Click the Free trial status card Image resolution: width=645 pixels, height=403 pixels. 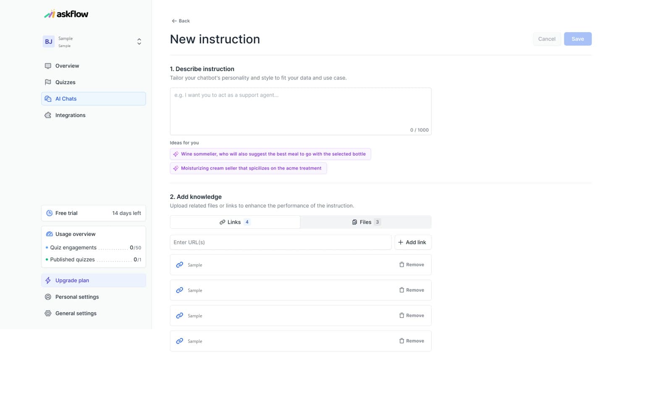point(94,213)
